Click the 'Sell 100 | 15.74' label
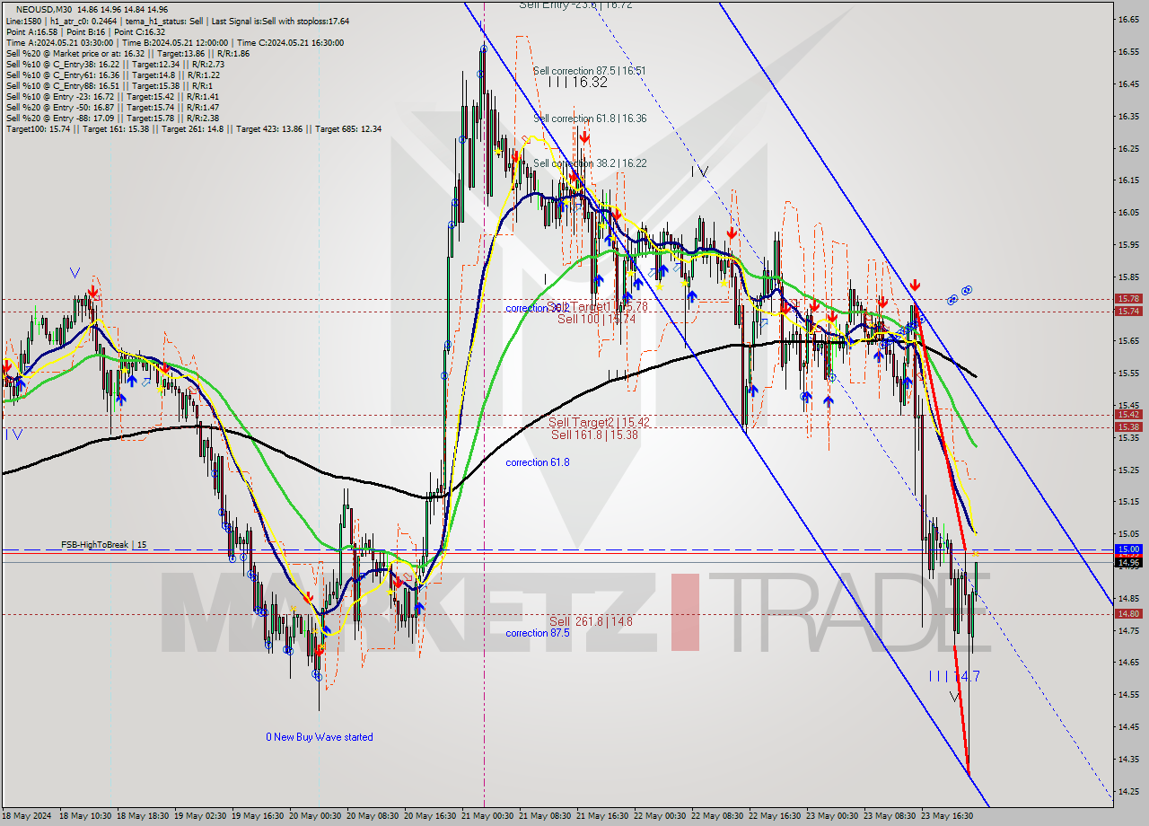Viewport: 1149px width, 826px height. pyautogui.click(x=596, y=319)
